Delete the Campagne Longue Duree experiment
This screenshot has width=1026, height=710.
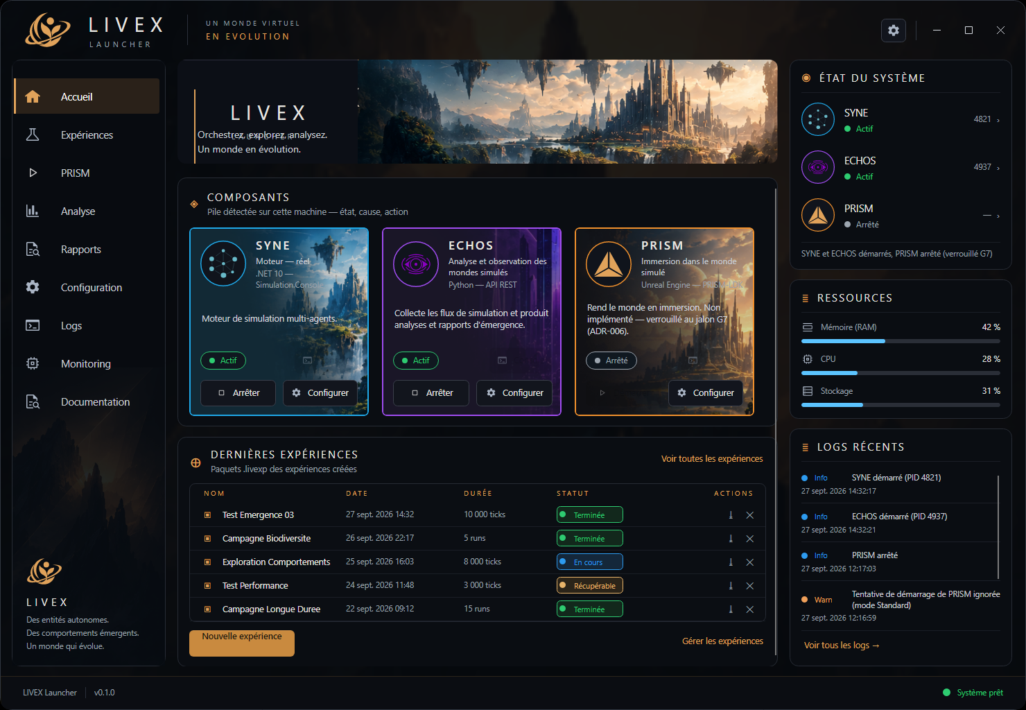[x=749, y=609]
